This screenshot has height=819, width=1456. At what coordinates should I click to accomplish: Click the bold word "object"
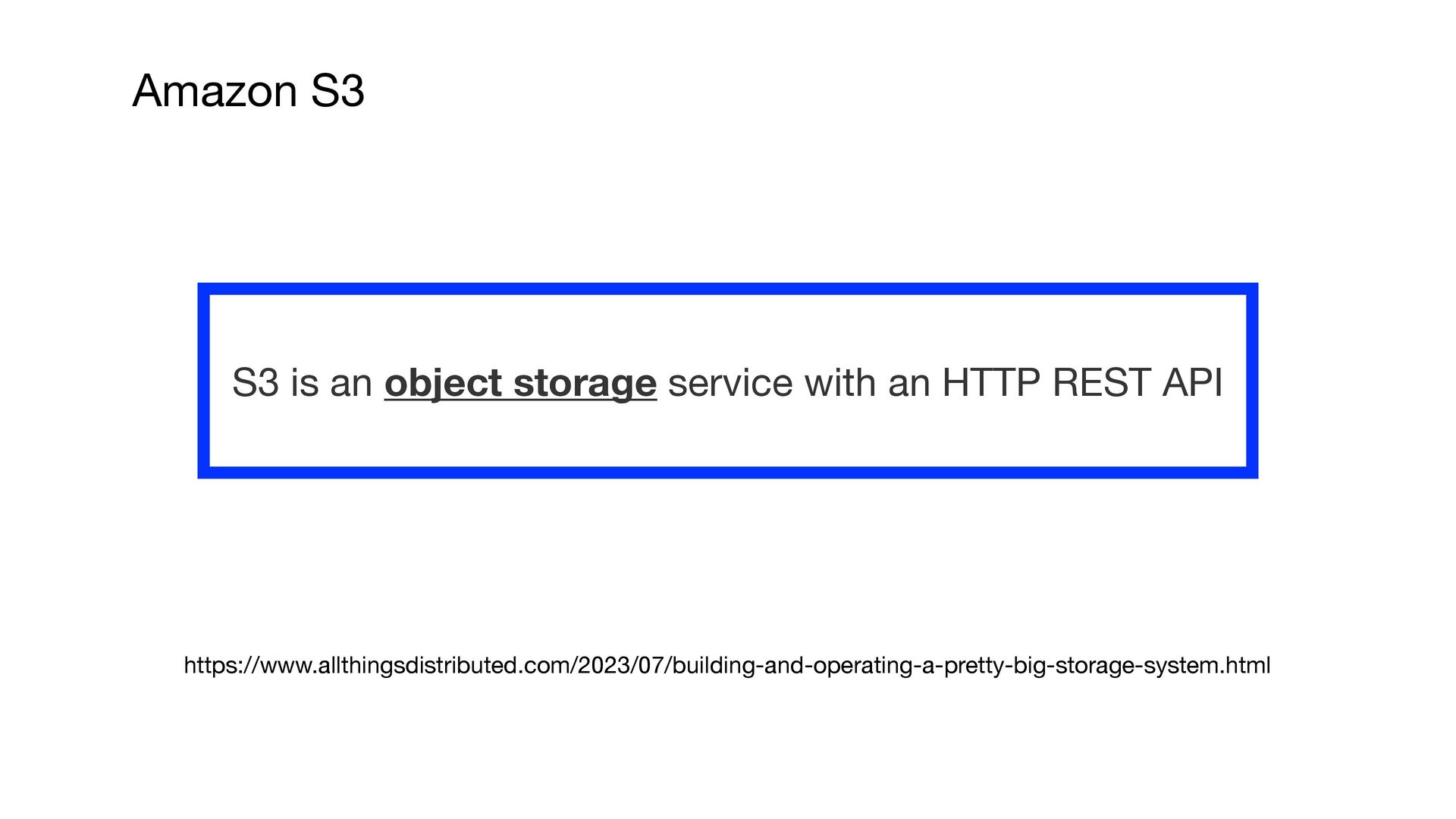pos(443,382)
